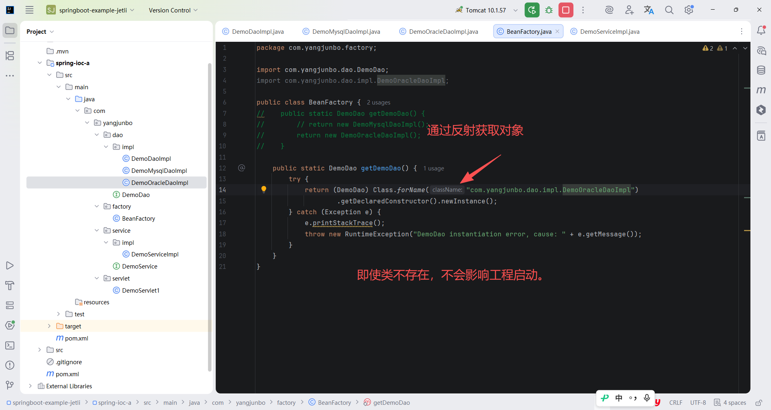Open the Notifications bell

[x=761, y=31]
